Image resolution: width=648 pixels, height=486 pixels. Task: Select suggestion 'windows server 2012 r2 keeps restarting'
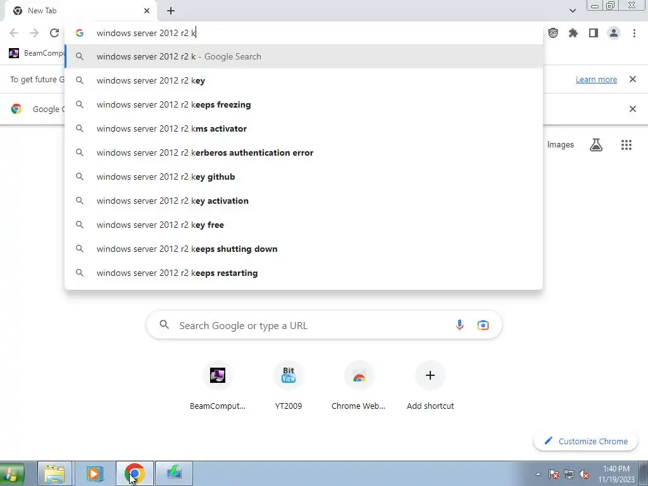coord(304,273)
